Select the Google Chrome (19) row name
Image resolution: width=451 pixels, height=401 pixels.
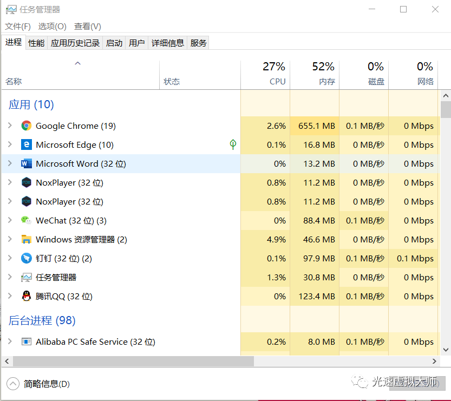76,126
